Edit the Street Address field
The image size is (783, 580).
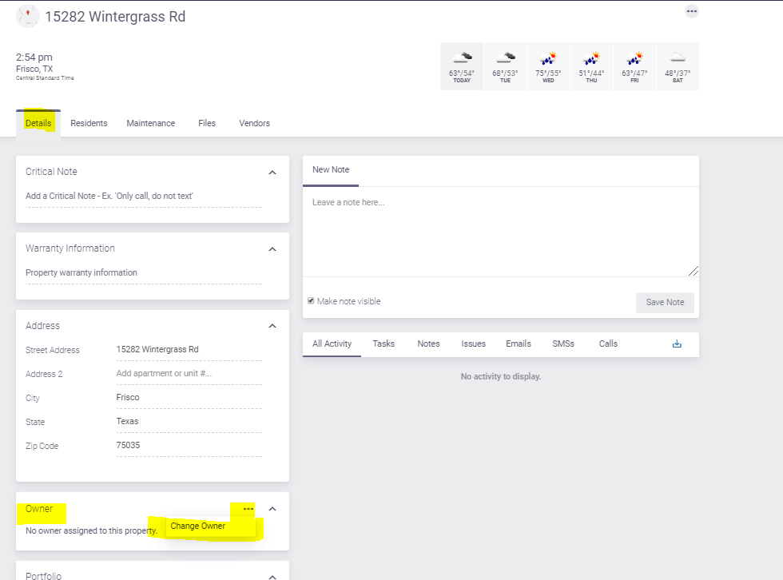(189, 349)
